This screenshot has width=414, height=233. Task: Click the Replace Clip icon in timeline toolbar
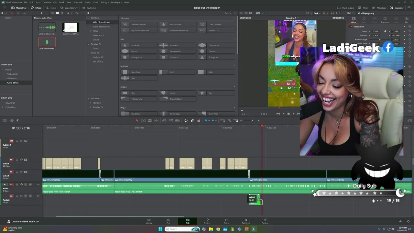tap(178, 120)
